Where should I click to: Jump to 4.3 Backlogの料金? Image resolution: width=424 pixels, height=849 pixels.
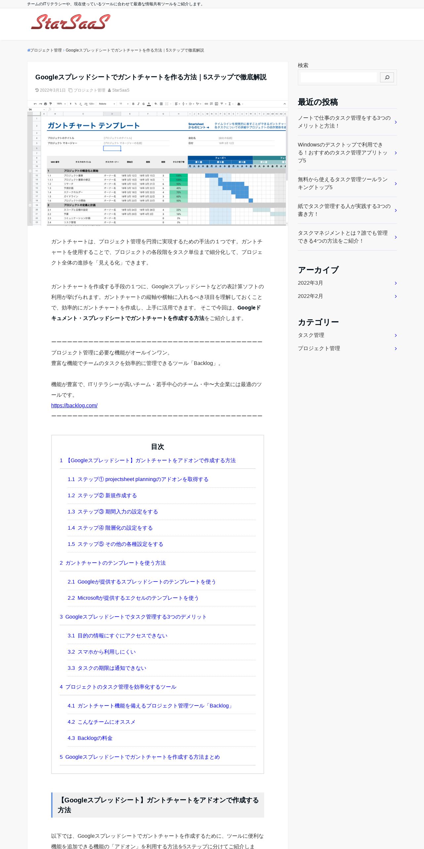(90, 738)
